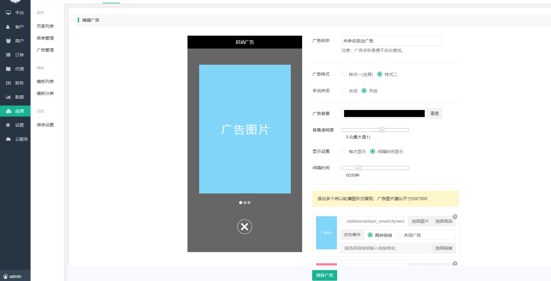This screenshot has width=551, height=281.
Task: Click the 启动广告 preview header
Action: (x=245, y=42)
